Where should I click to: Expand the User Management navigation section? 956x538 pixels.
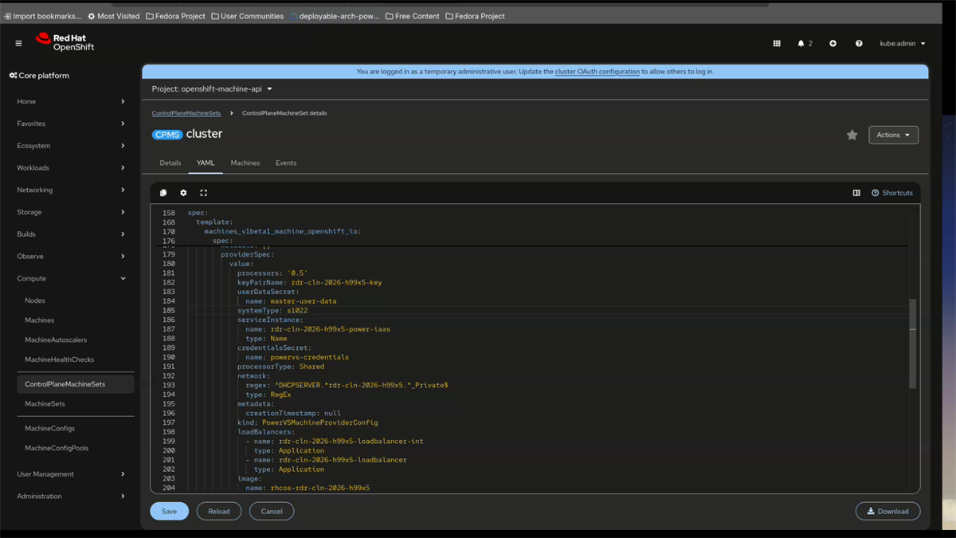tap(71, 473)
